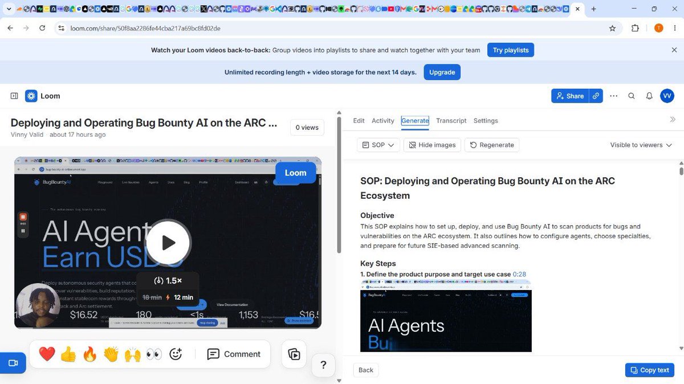
Task: Open the playlist icon next to Comment
Action: 294,354
